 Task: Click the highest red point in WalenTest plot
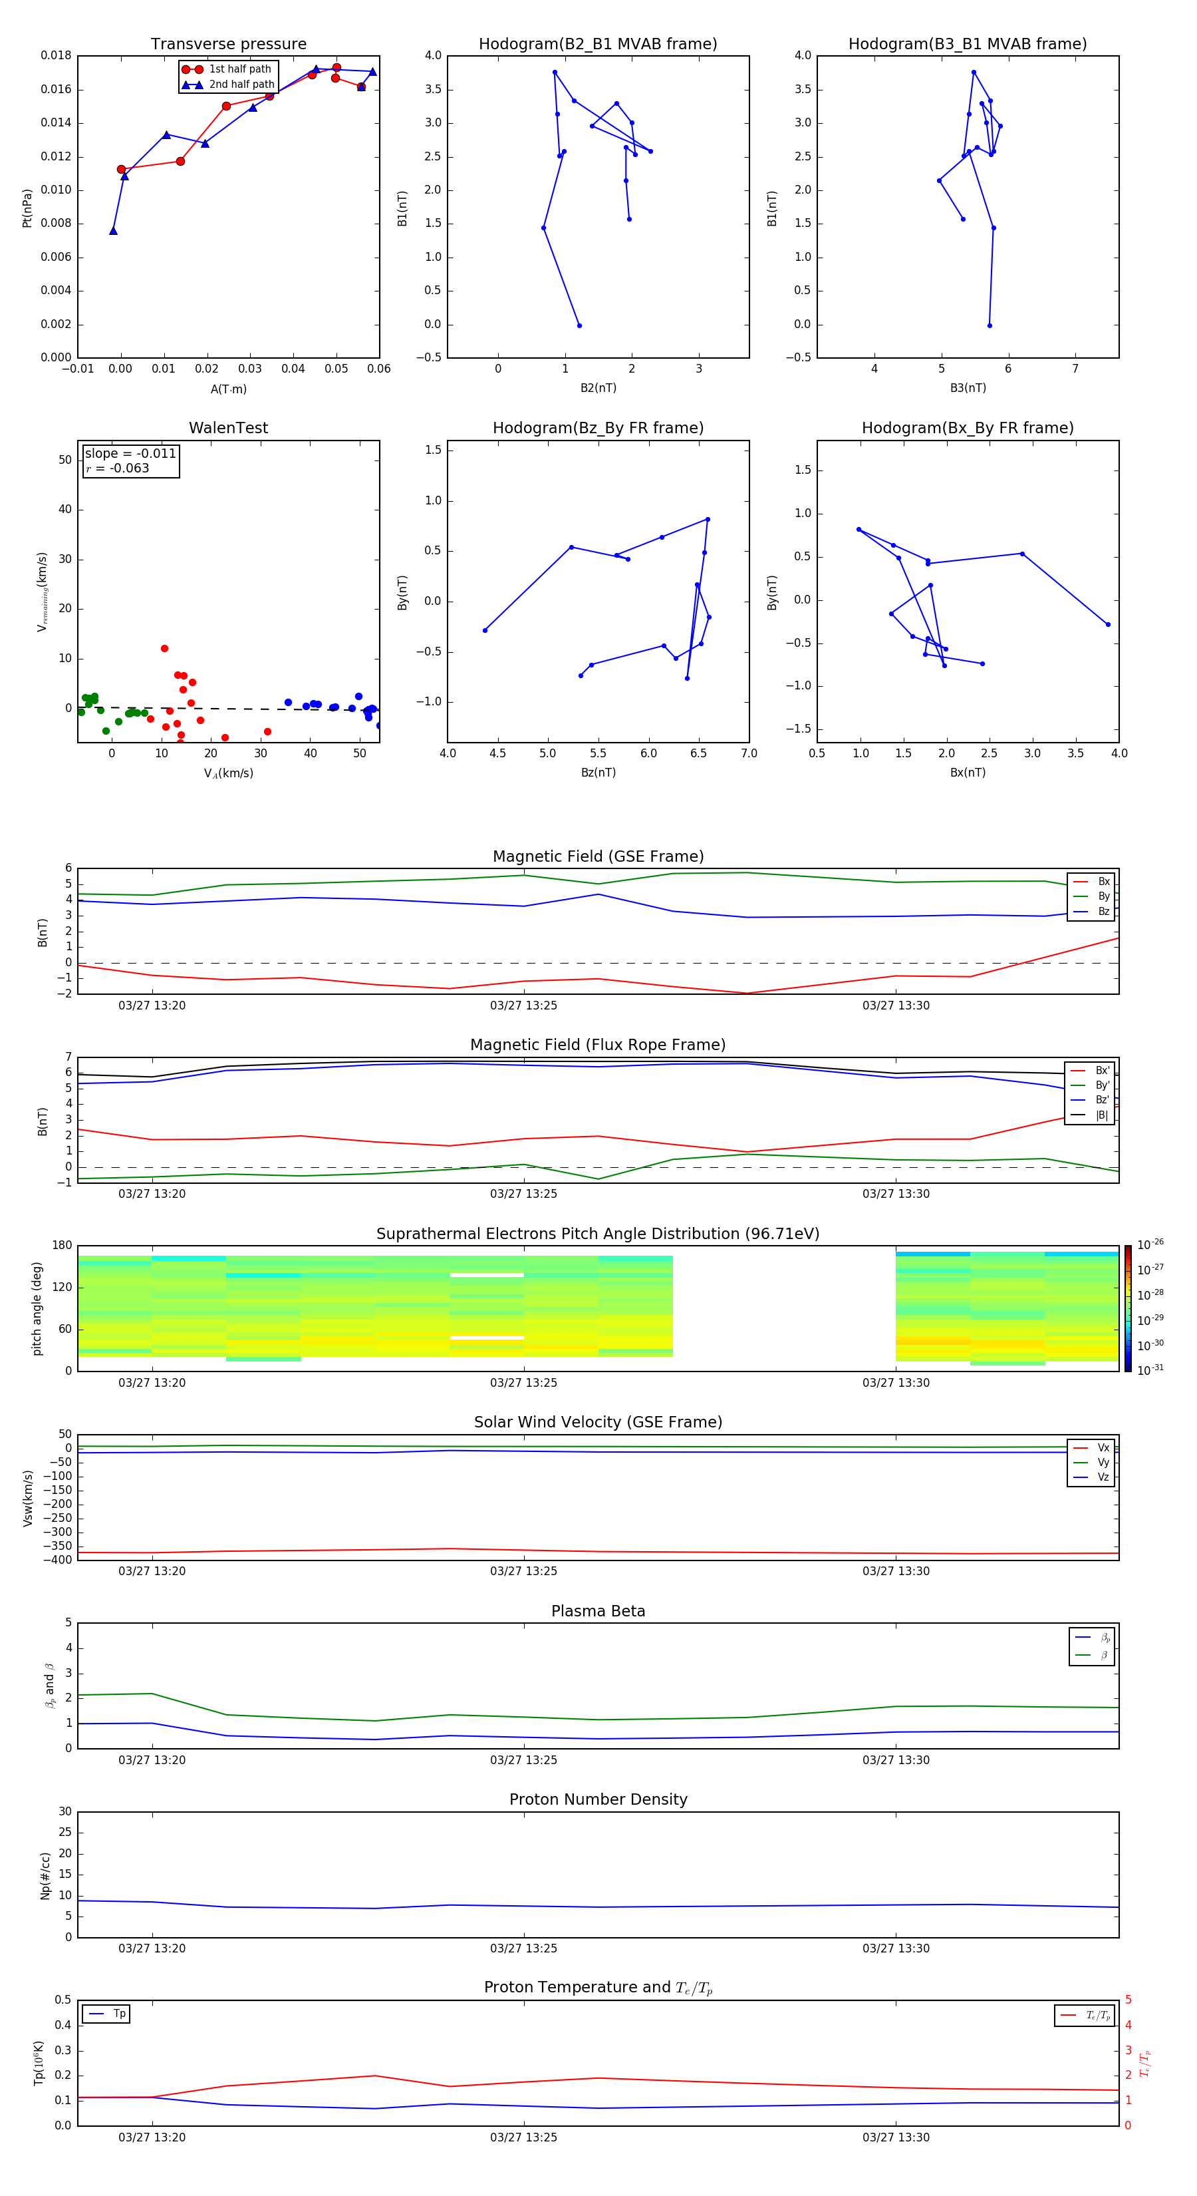pos(164,649)
